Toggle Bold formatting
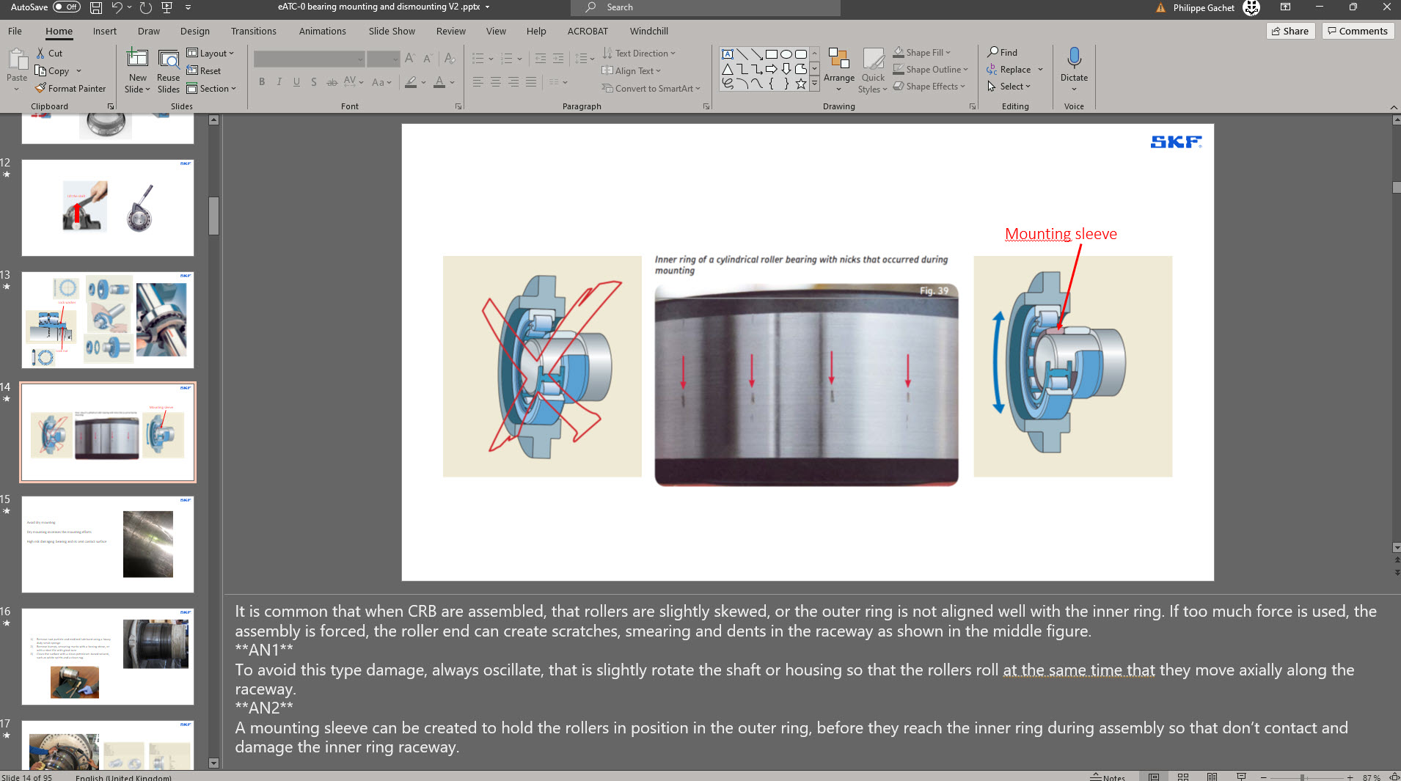The image size is (1401, 781). [x=262, y=82]
